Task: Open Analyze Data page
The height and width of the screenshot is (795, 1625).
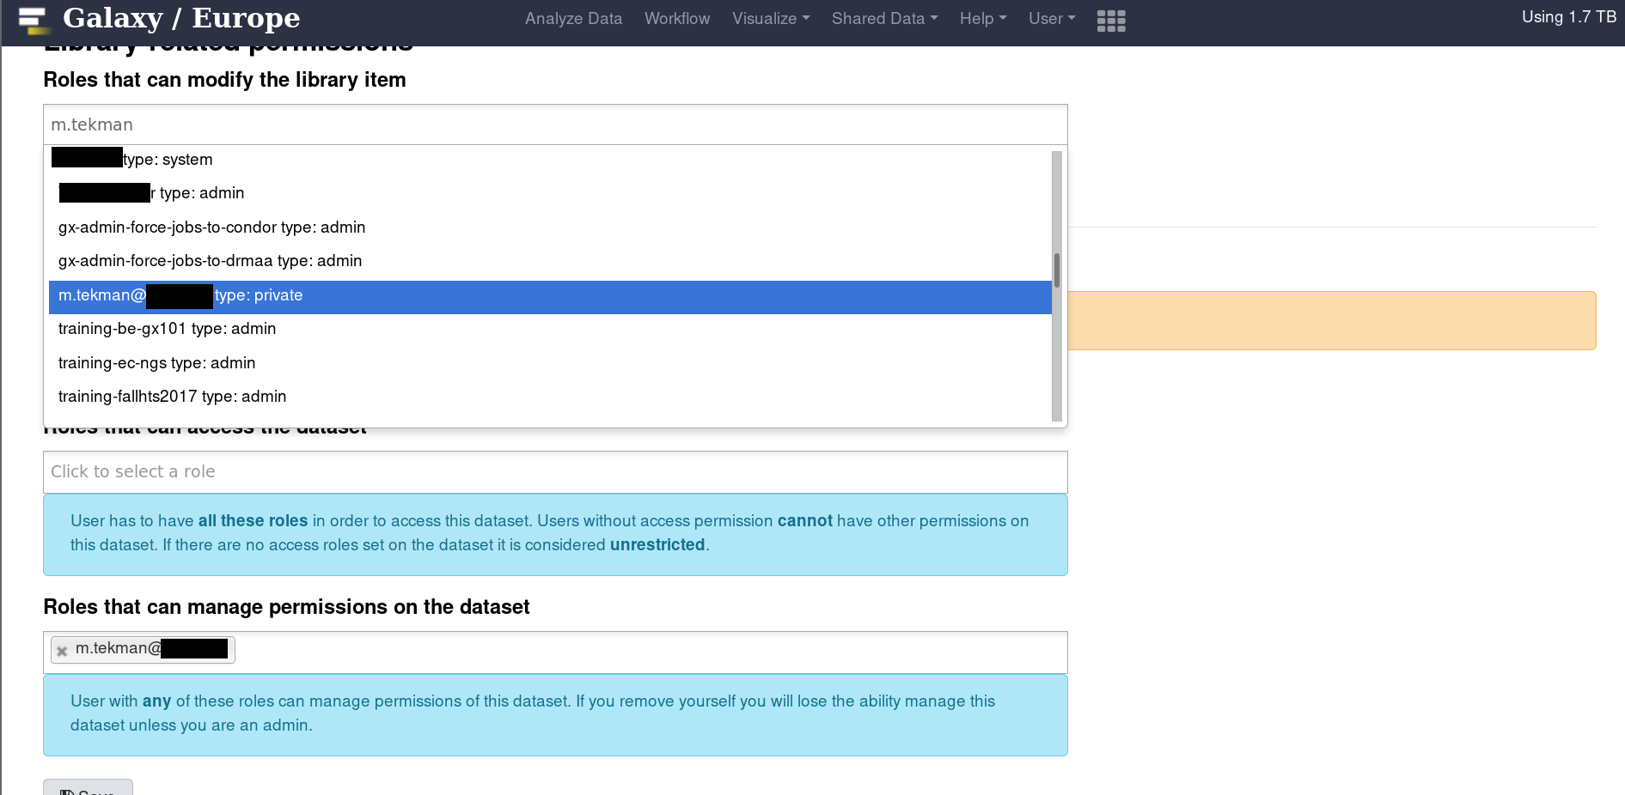Action: pos(573,19)
